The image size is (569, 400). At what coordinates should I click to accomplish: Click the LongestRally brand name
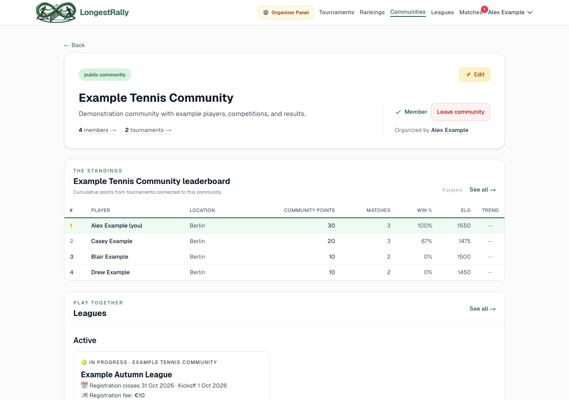click(x=104, y=12)
